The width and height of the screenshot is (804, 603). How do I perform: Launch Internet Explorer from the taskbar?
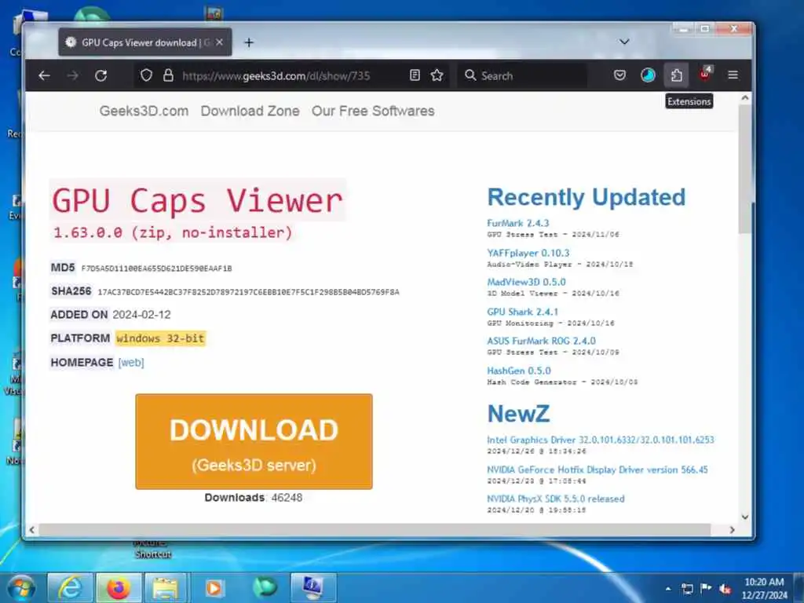(x=70, y=587)
